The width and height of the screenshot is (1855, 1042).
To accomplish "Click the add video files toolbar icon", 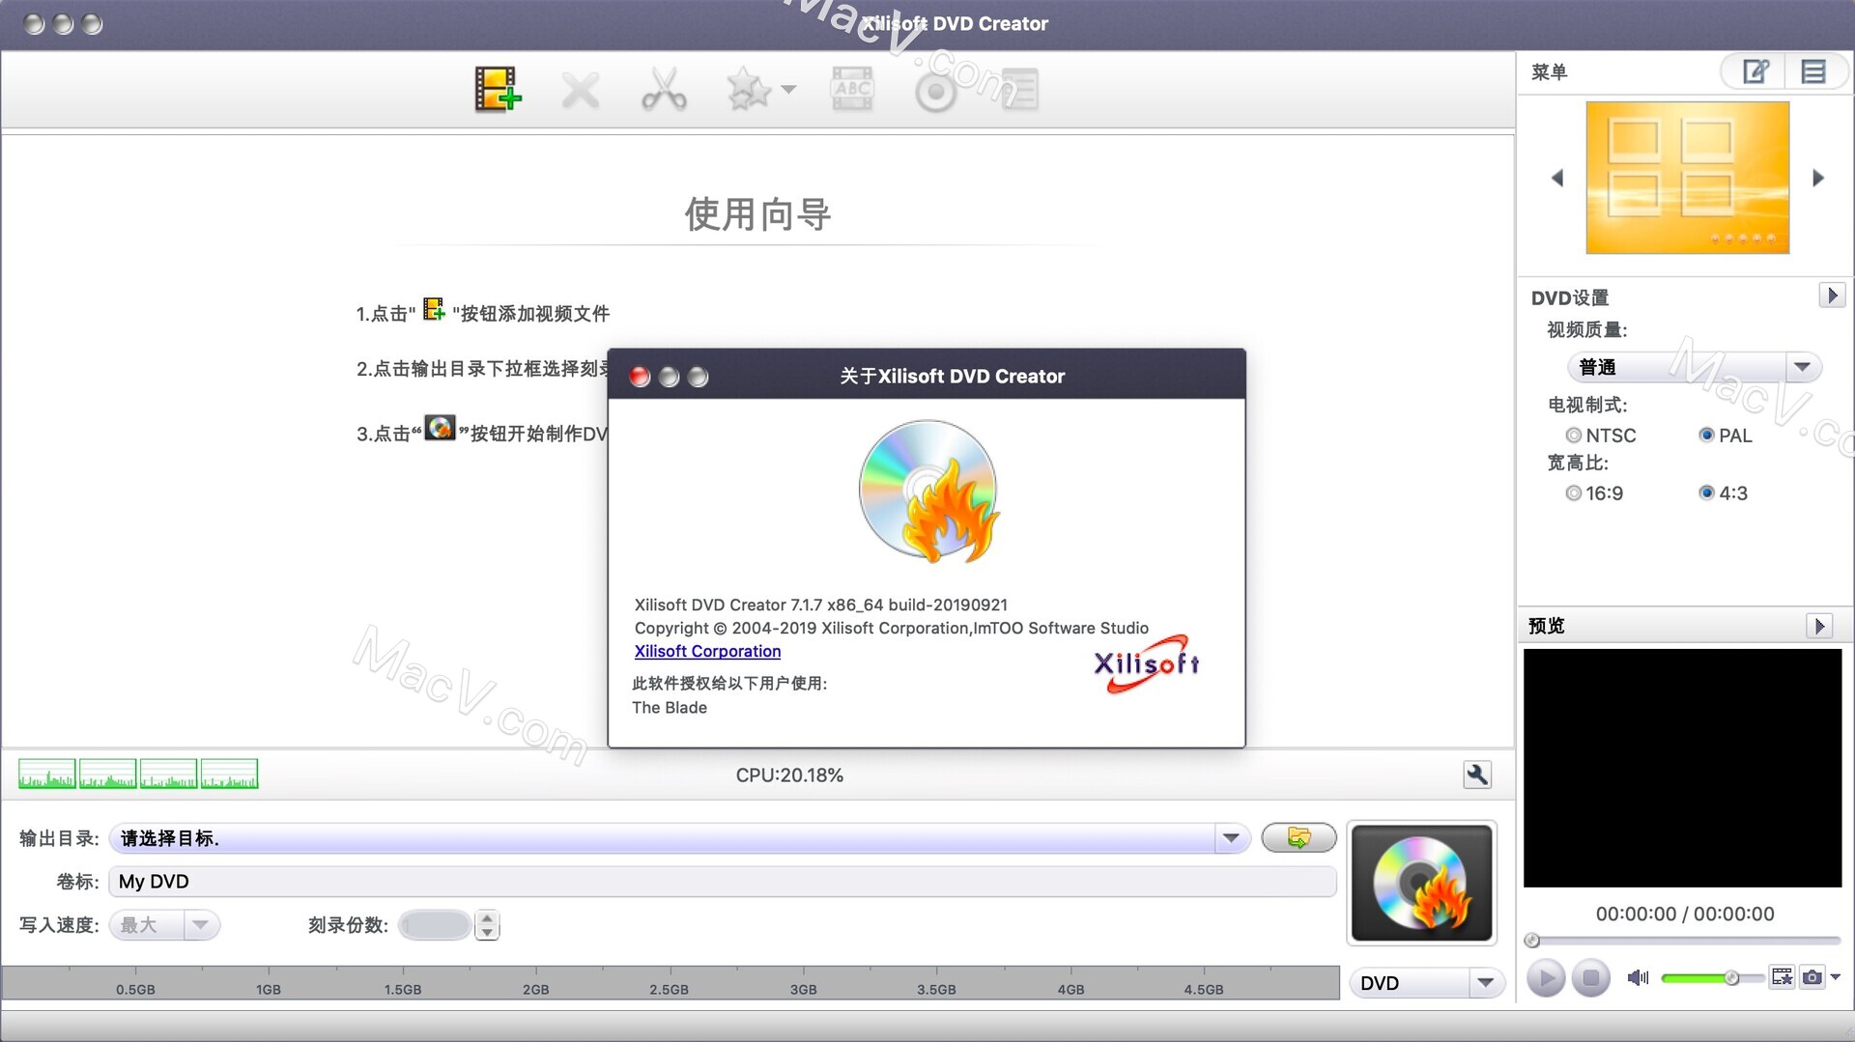I will coord(498,89).
